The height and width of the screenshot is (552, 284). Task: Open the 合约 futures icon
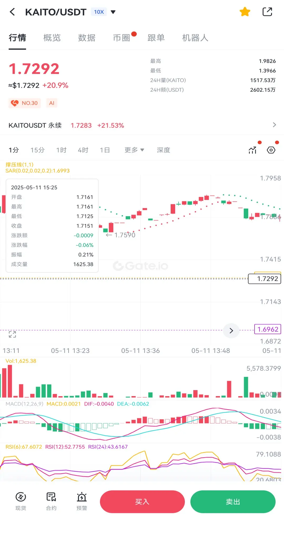51,501
